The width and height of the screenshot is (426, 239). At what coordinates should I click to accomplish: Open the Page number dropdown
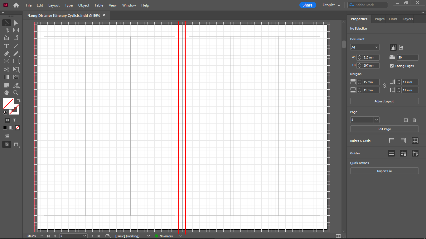376,119
